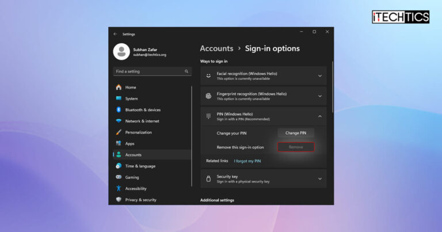Click the Home house icon
Image resolution: width=442 pixels, height=232 pixels.
coord(119,87)
